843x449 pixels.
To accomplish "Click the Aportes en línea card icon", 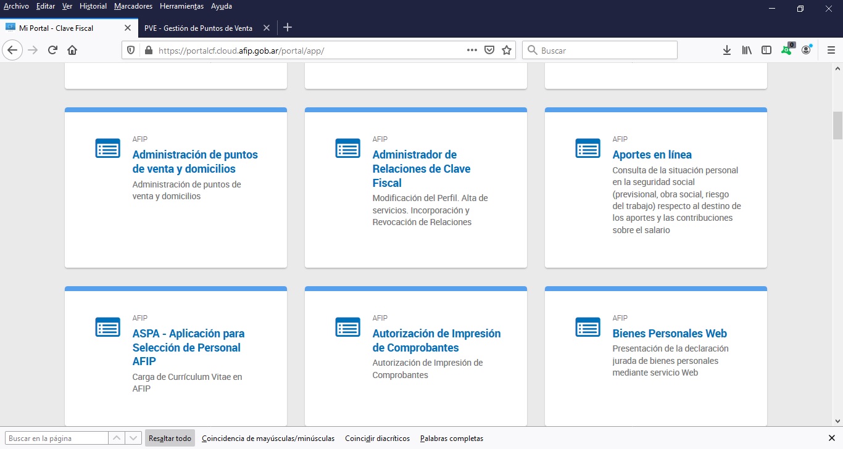I will [588, 149].
